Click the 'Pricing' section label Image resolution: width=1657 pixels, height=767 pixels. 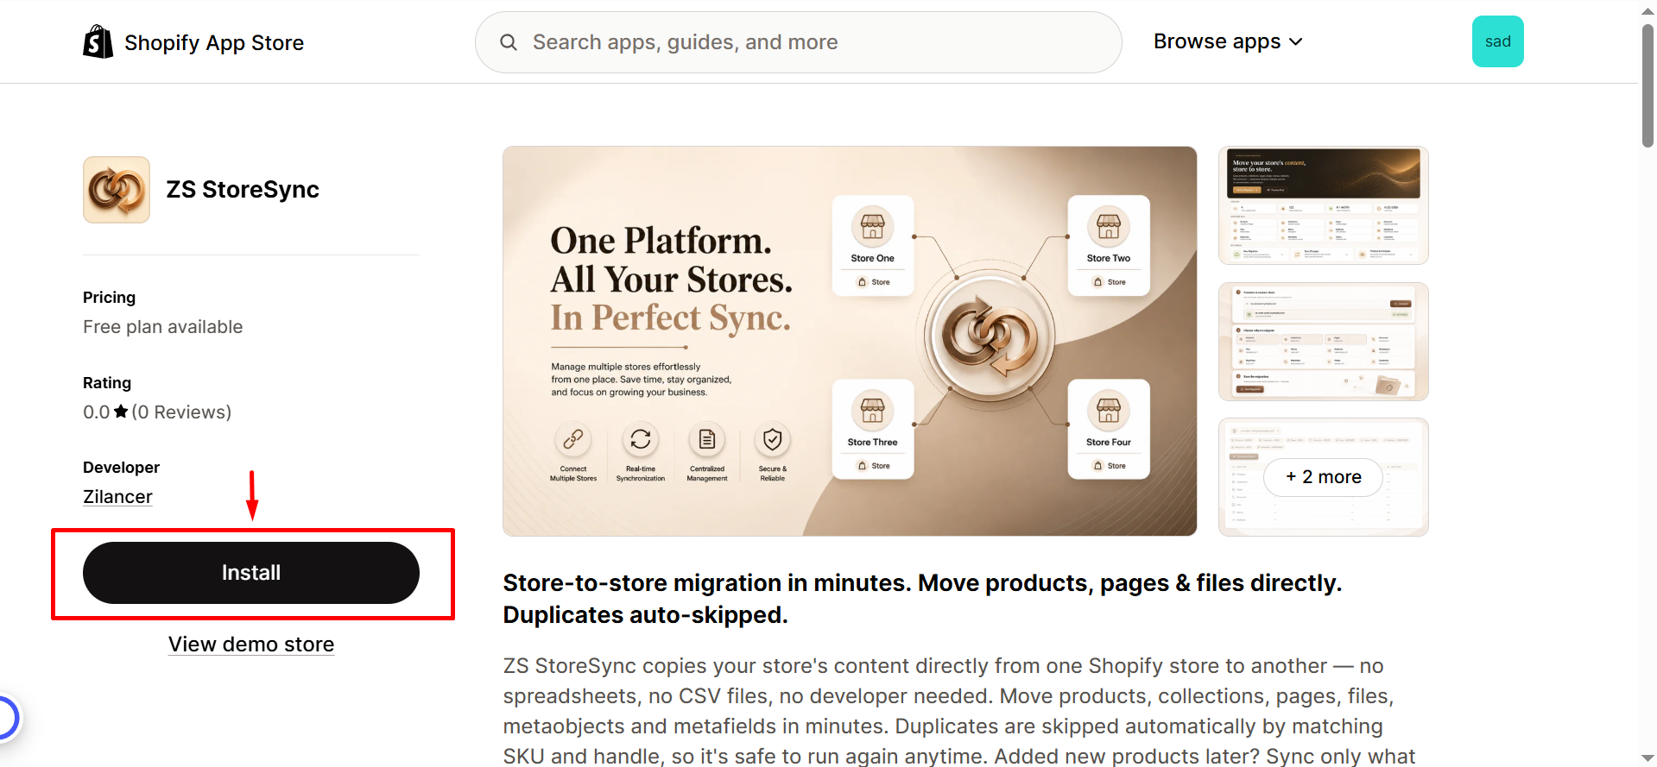pyautogui.click(x=109, y=298)
